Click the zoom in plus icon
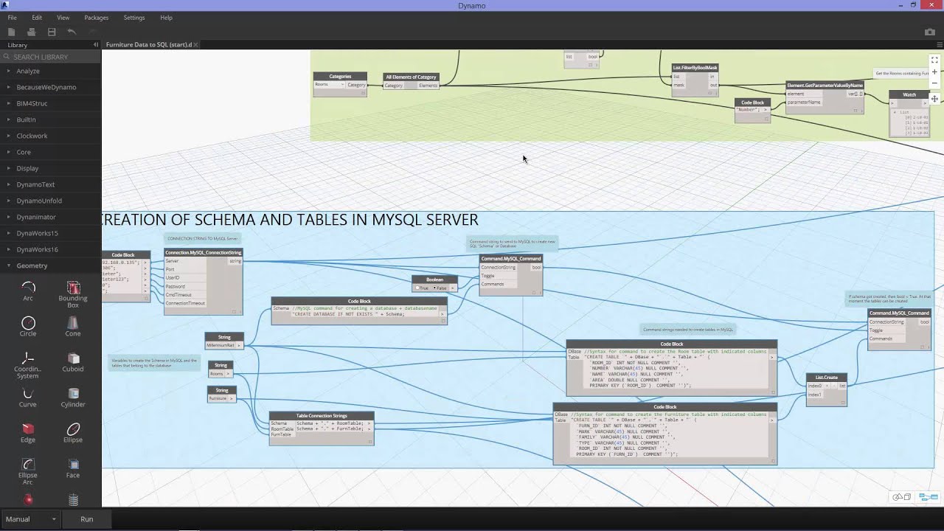Viewport: 944px width, 531px height. pyautogui.click(x=934, y=72)
